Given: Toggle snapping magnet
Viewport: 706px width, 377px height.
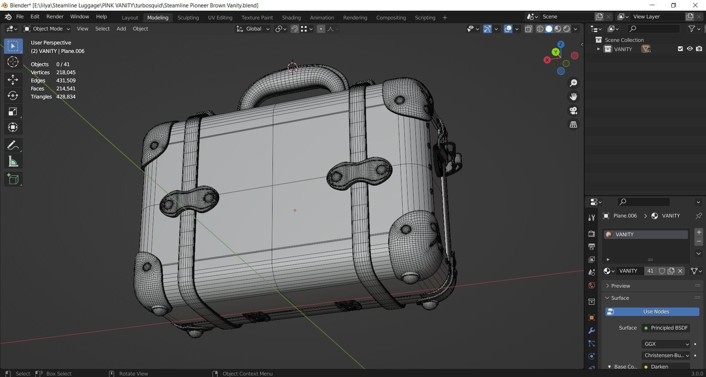Looking at the screenshot, I should pyautogui.click(x=295, y=29).
